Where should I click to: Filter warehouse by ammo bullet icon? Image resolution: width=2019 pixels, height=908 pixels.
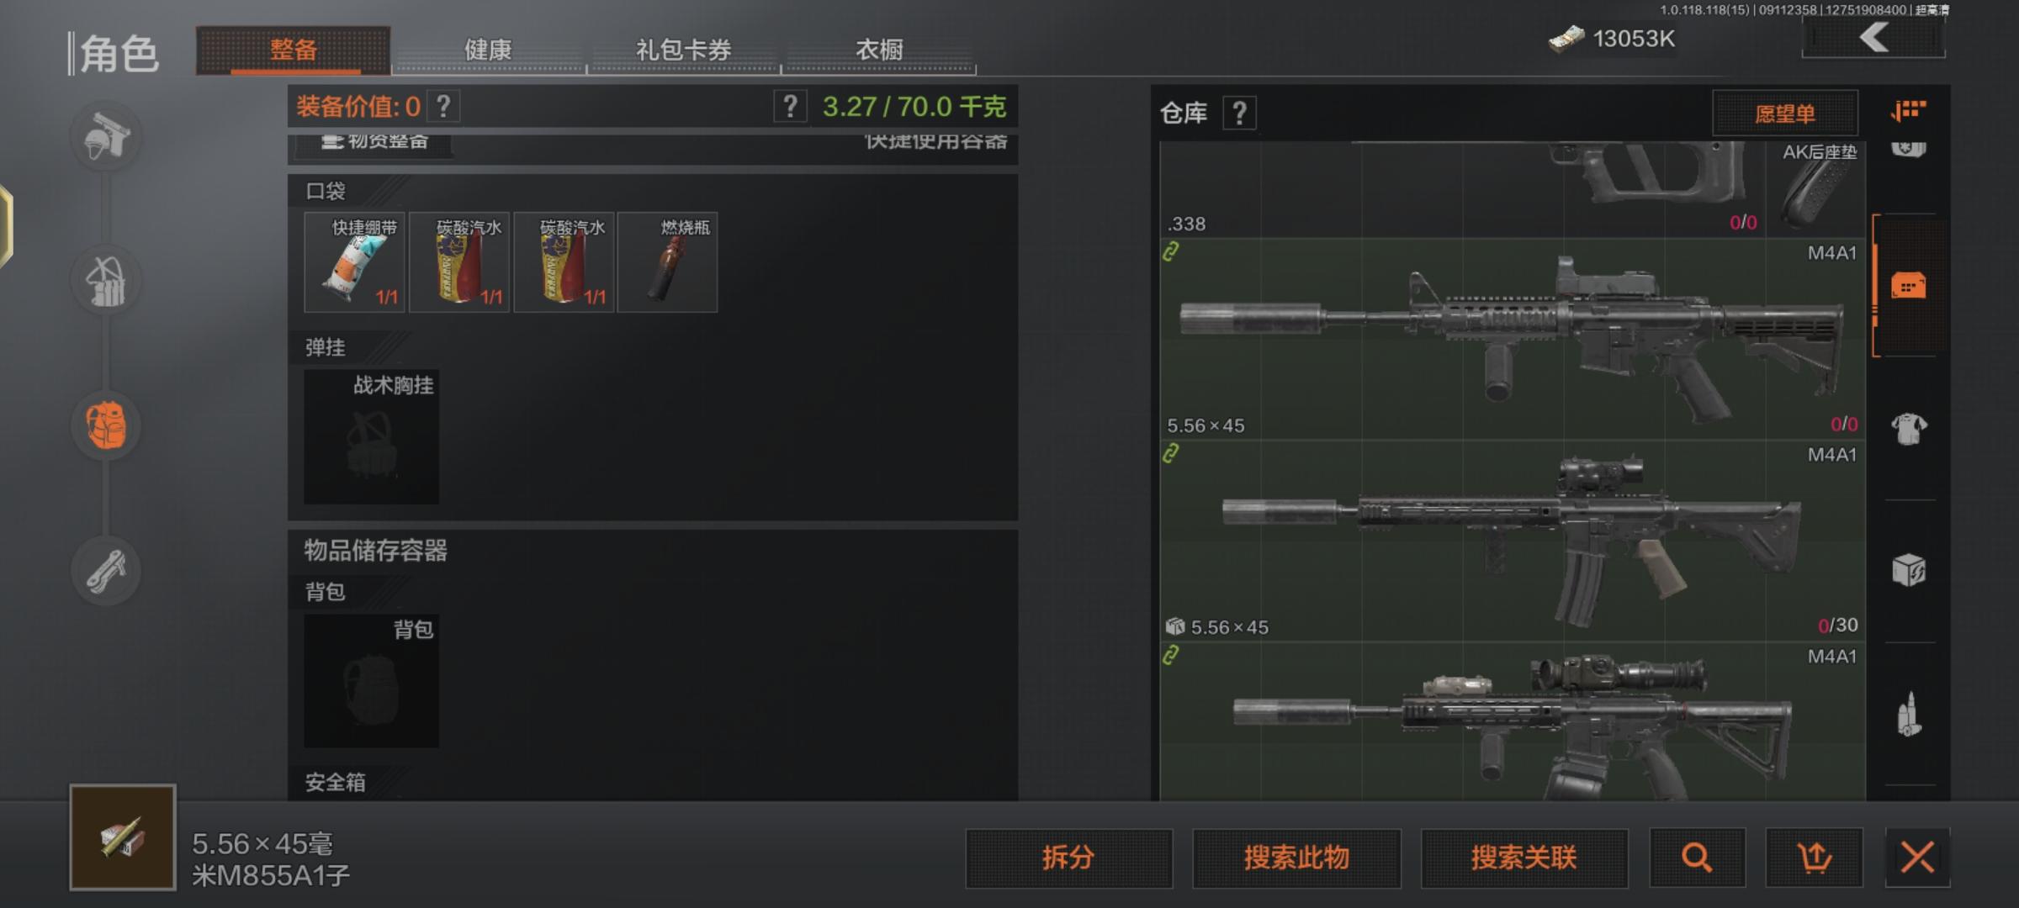(1909, 715)
